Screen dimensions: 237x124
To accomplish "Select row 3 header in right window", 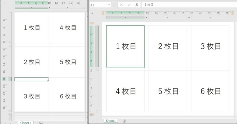I will click(x=97, y=92).
